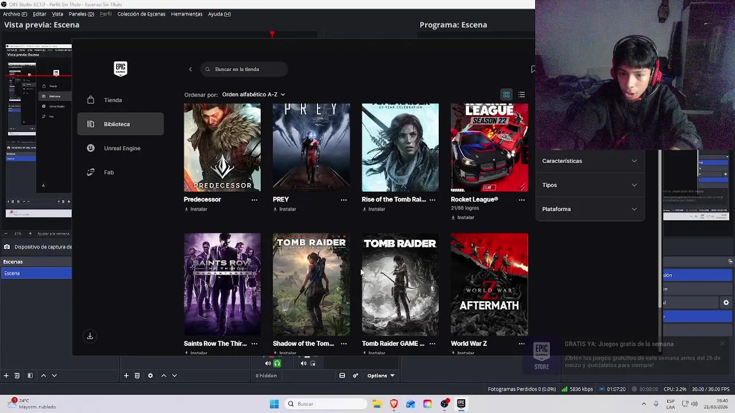
Task: Move source down with arrow icon
Action: coord(175,376)
